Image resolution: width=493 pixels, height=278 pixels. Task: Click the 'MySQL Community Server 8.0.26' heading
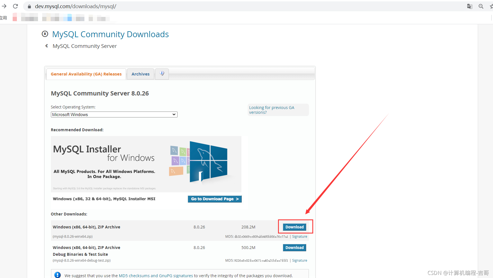tap(100, 94)
